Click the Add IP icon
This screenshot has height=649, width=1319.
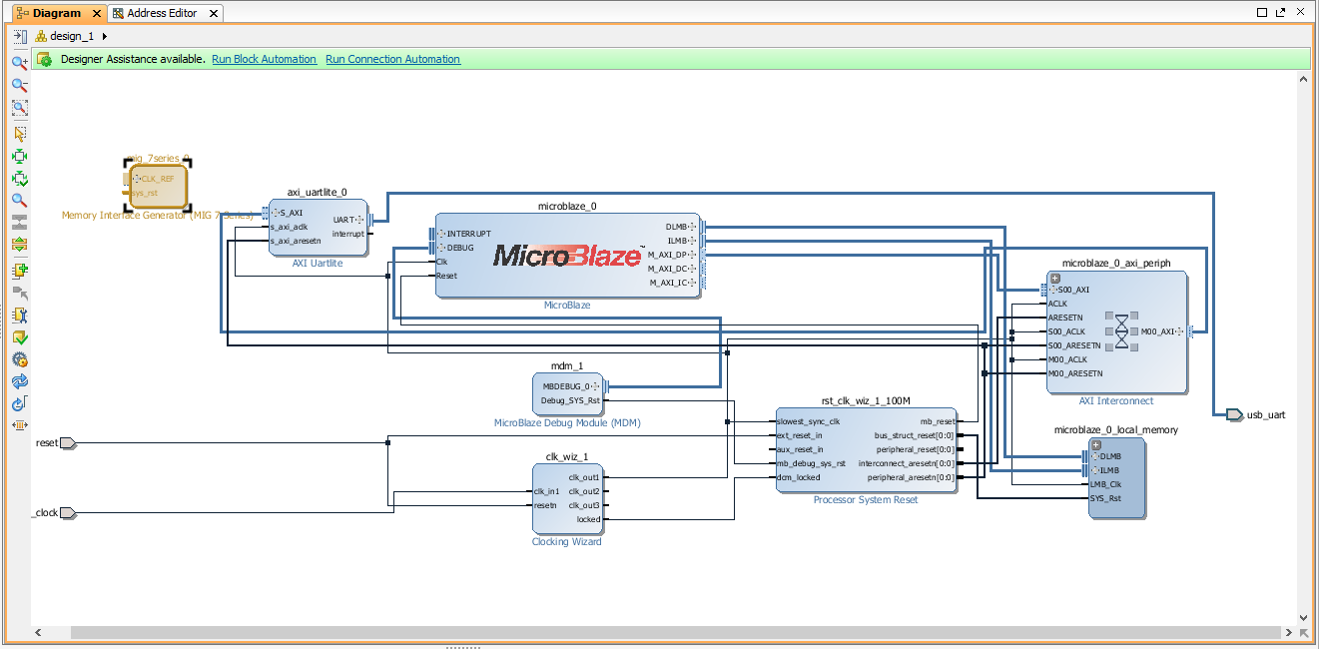[x=19, y=271]
